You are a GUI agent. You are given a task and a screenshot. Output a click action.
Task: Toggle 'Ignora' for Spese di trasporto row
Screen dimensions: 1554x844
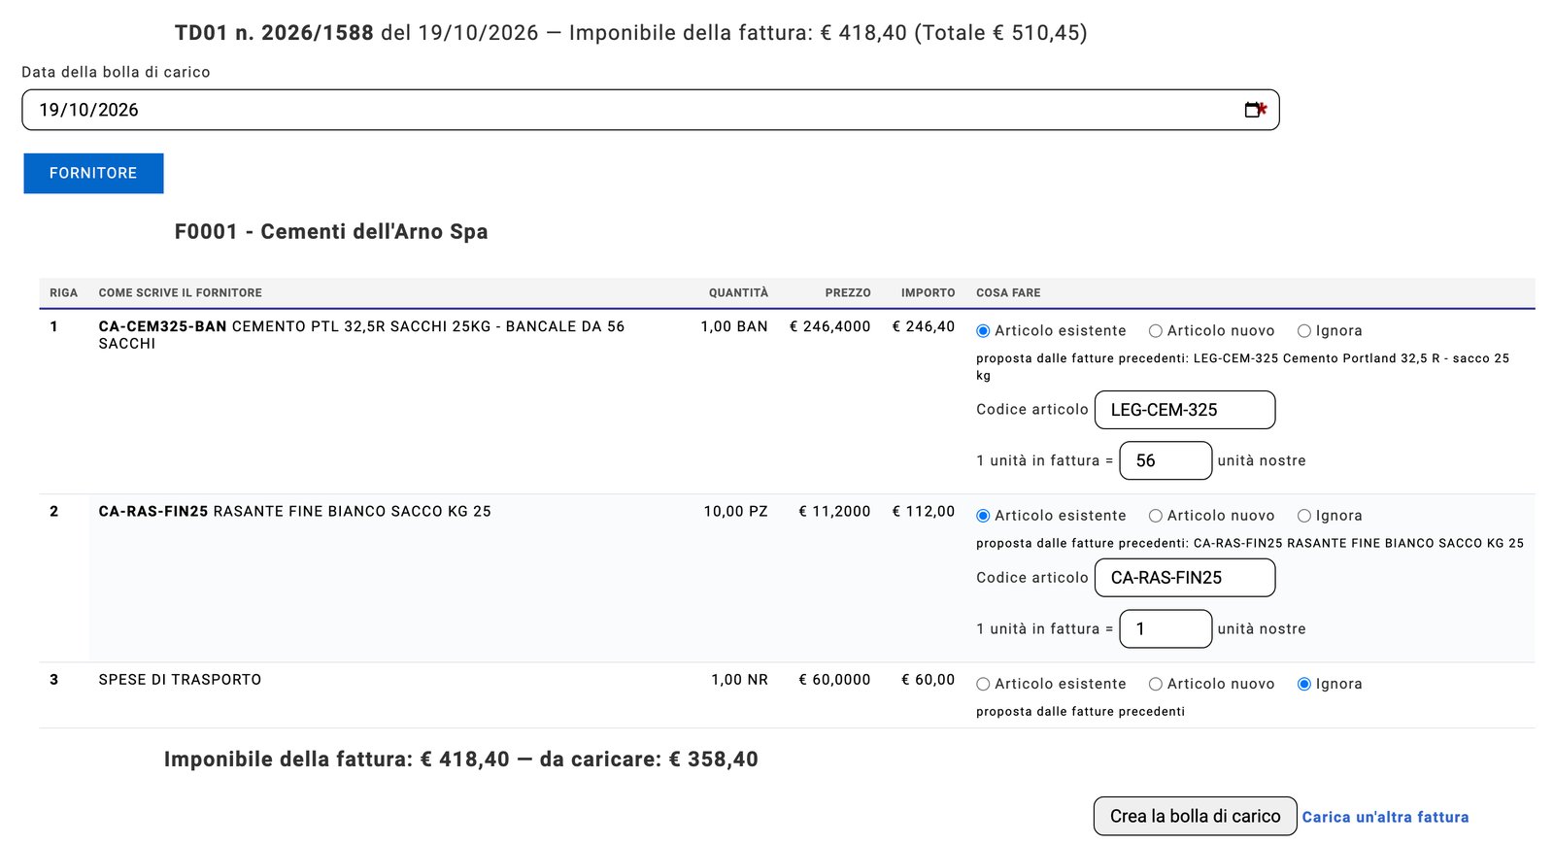(1304, 684)
